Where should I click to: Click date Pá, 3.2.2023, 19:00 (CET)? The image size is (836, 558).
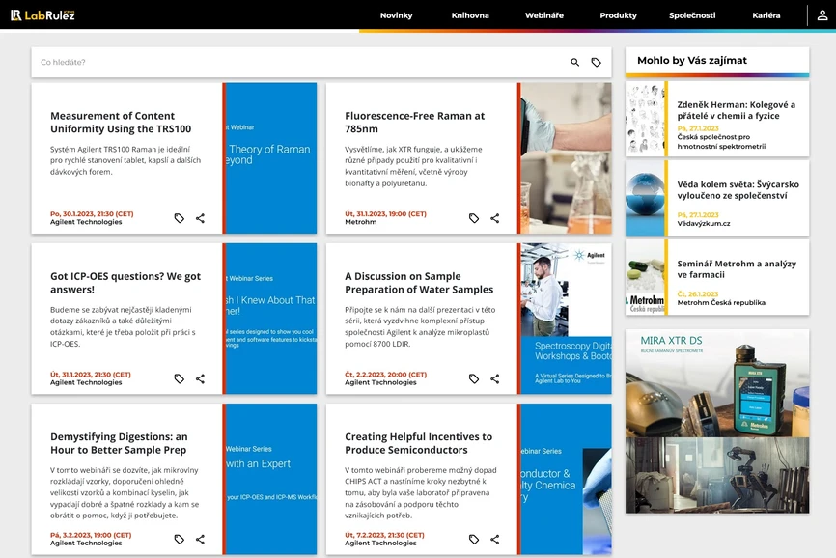[91, 535]
